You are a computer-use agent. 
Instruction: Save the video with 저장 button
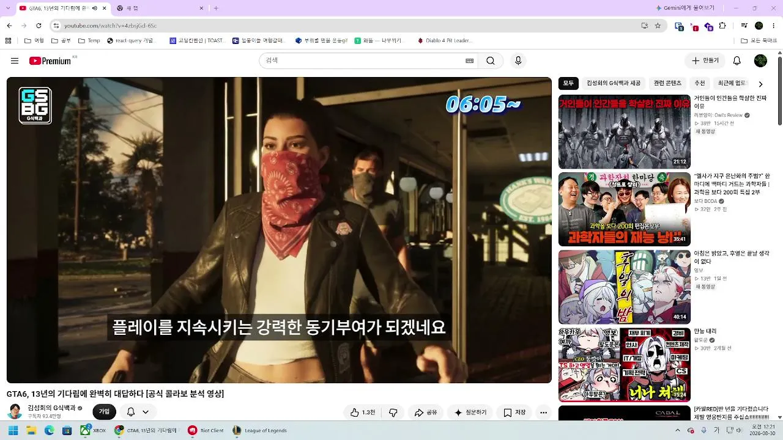[514, 413]
